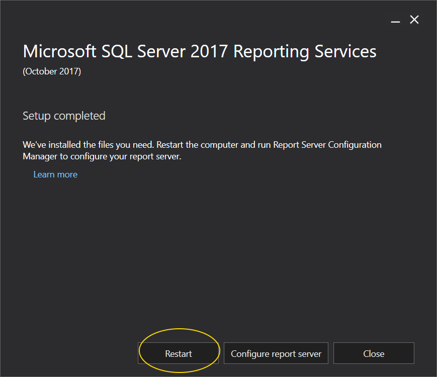Image resolution: width=437 pixels, height=377 pixels.
Task: Minimize the setup window
Action: [x=396, y=20]
